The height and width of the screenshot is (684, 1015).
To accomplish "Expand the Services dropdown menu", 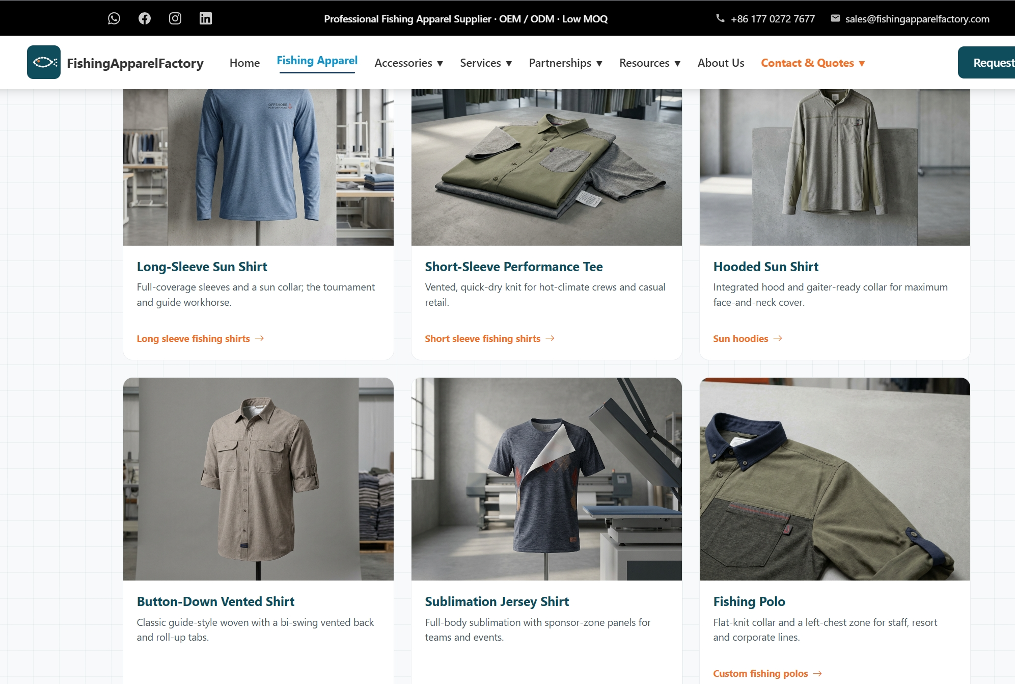I will pyautogui.click(x=486, y=63).
